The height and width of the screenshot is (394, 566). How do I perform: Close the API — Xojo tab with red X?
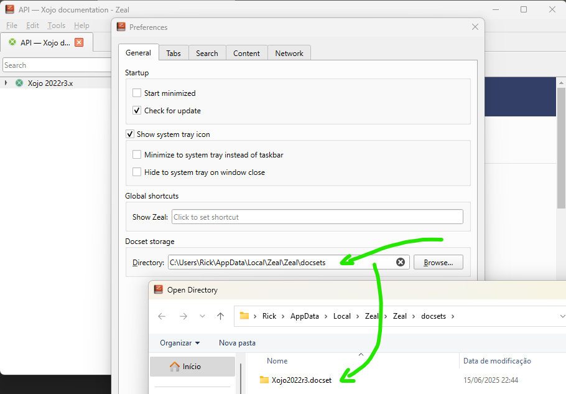point(79,42)
